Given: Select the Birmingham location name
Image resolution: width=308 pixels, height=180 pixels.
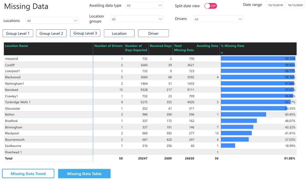Looking at the screenshot, I should click(14, 127).
